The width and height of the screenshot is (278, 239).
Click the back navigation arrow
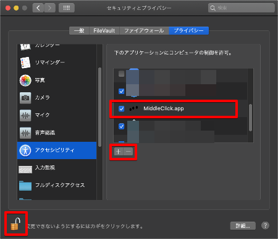tap(38, 8)
